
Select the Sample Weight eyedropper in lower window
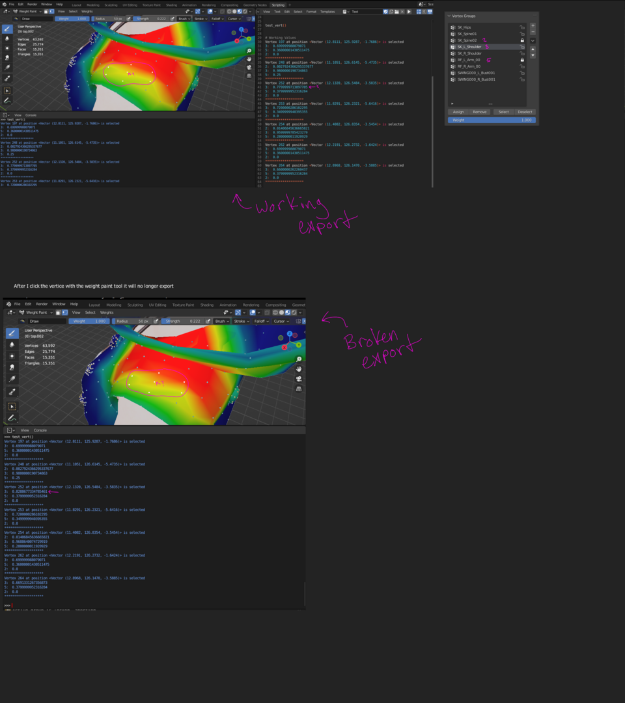click(x=12, y=392)
